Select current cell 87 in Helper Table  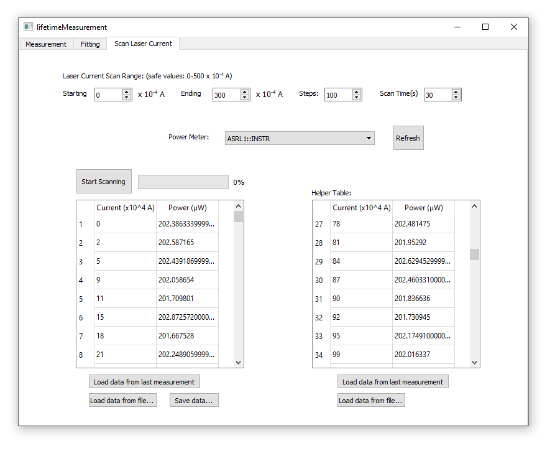361,280
